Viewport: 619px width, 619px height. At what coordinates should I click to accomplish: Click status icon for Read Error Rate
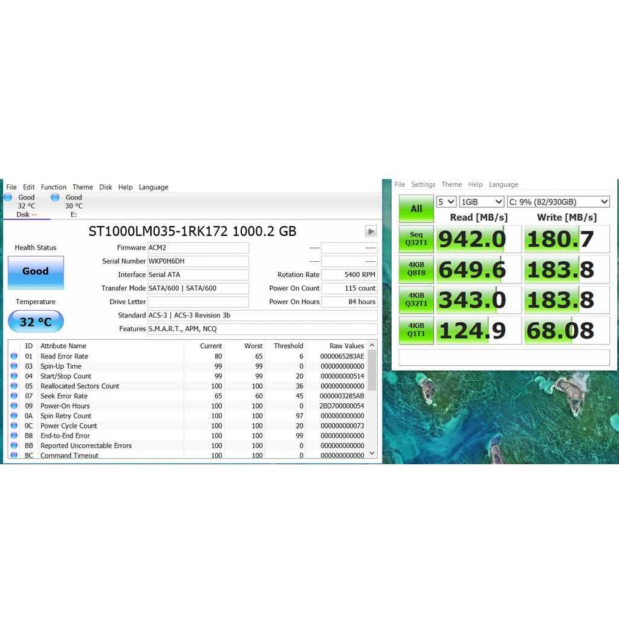pyautogui.click(x=14, y=357)
